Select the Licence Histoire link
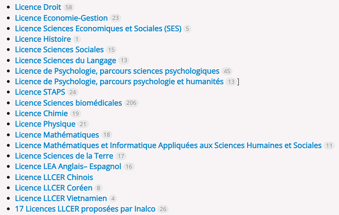The height and width of the screenshot is (215, 339). point(43,39)
